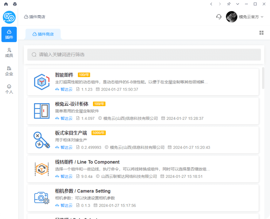The image size is (270, 219).
Task: Click 智达云 link under 模兔云-设计柜体
Action: tap(66, 118)
